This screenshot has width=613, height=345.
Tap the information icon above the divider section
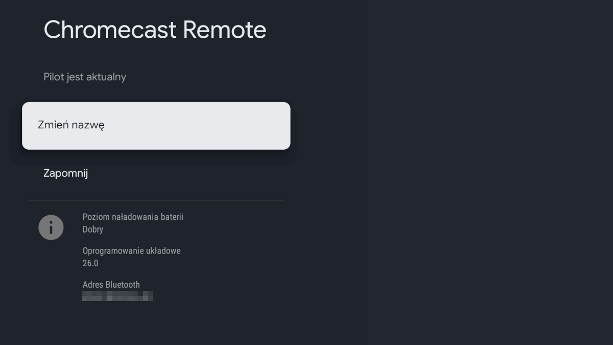[51, 227]
